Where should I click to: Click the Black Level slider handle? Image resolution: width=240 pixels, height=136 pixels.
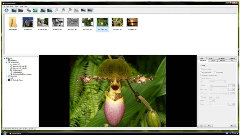point(211,90)
